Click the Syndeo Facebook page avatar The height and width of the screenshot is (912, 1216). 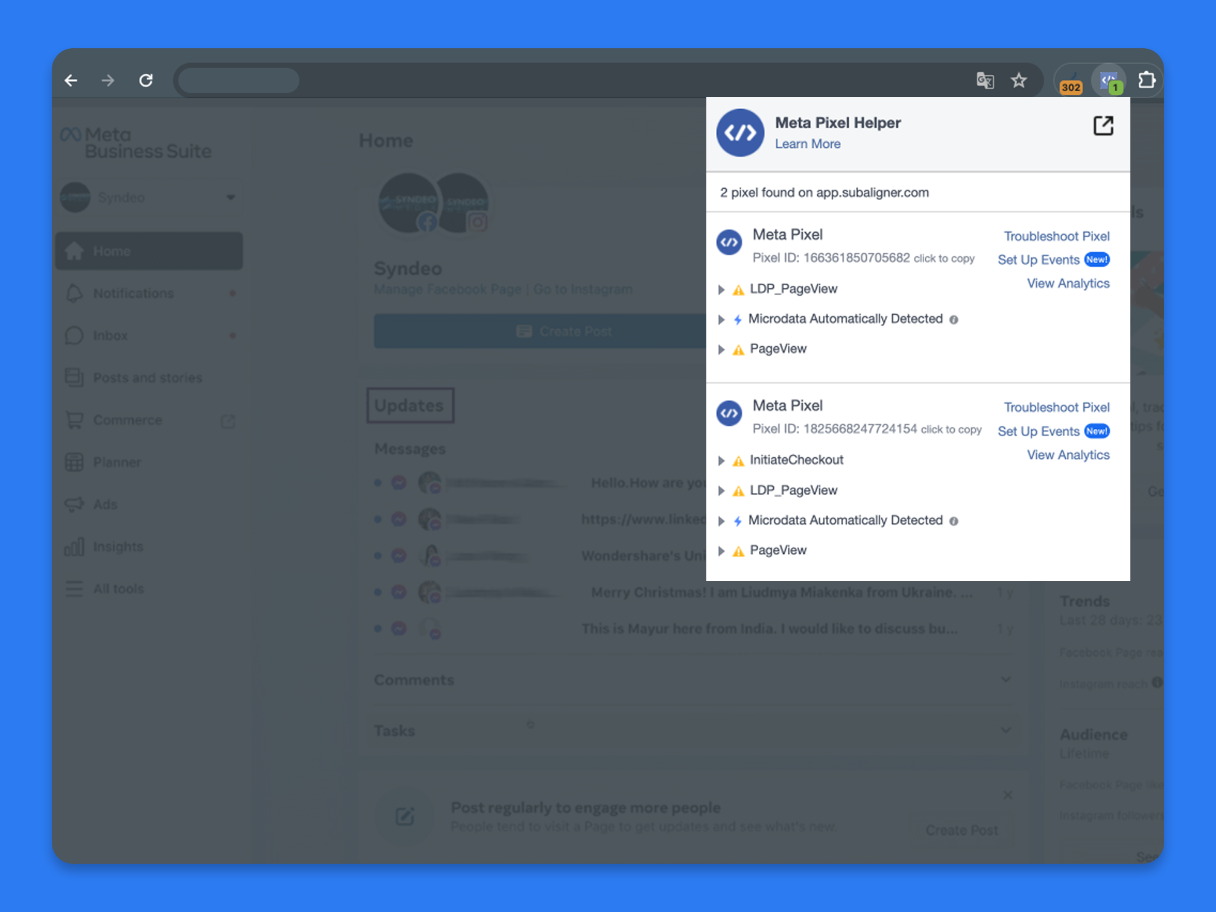point(409,203)
